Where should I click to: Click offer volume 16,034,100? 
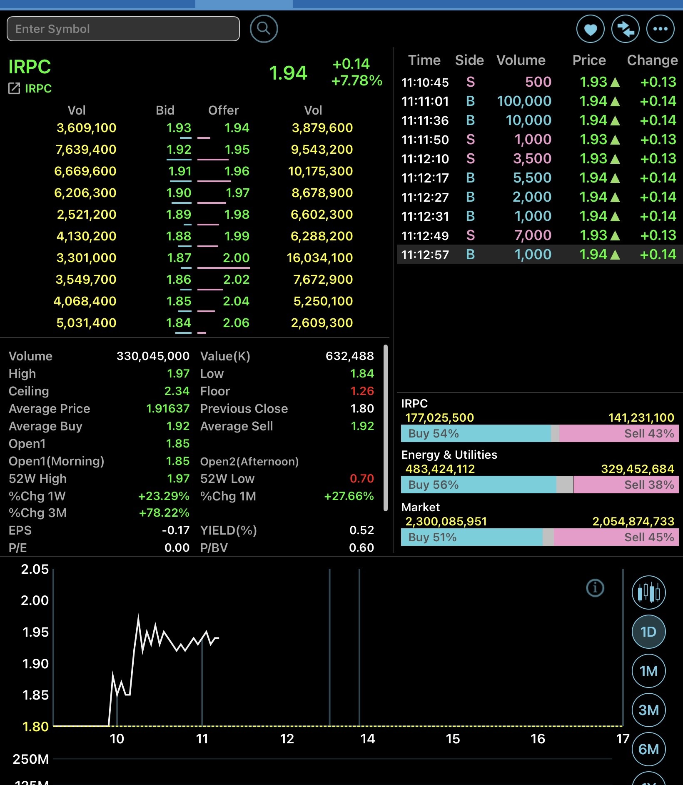[x=320, y=258]
